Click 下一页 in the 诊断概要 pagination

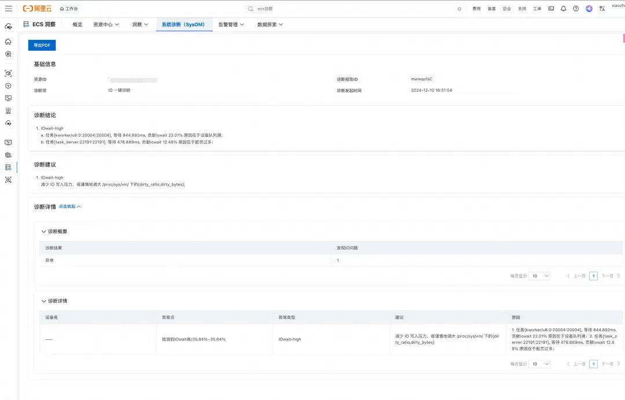[x=611, y=276]
